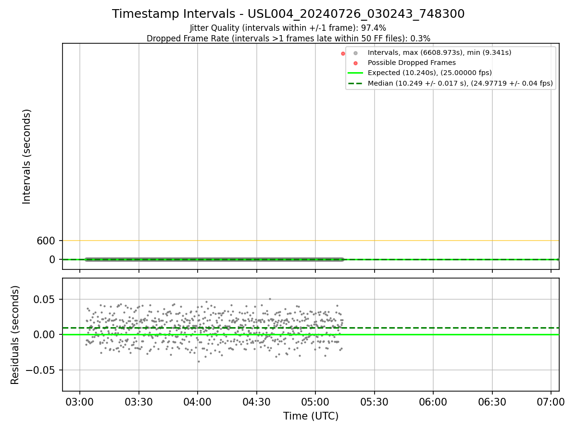
Task: Click the 04:30 time tick label
Action: (x=257, y=402)
